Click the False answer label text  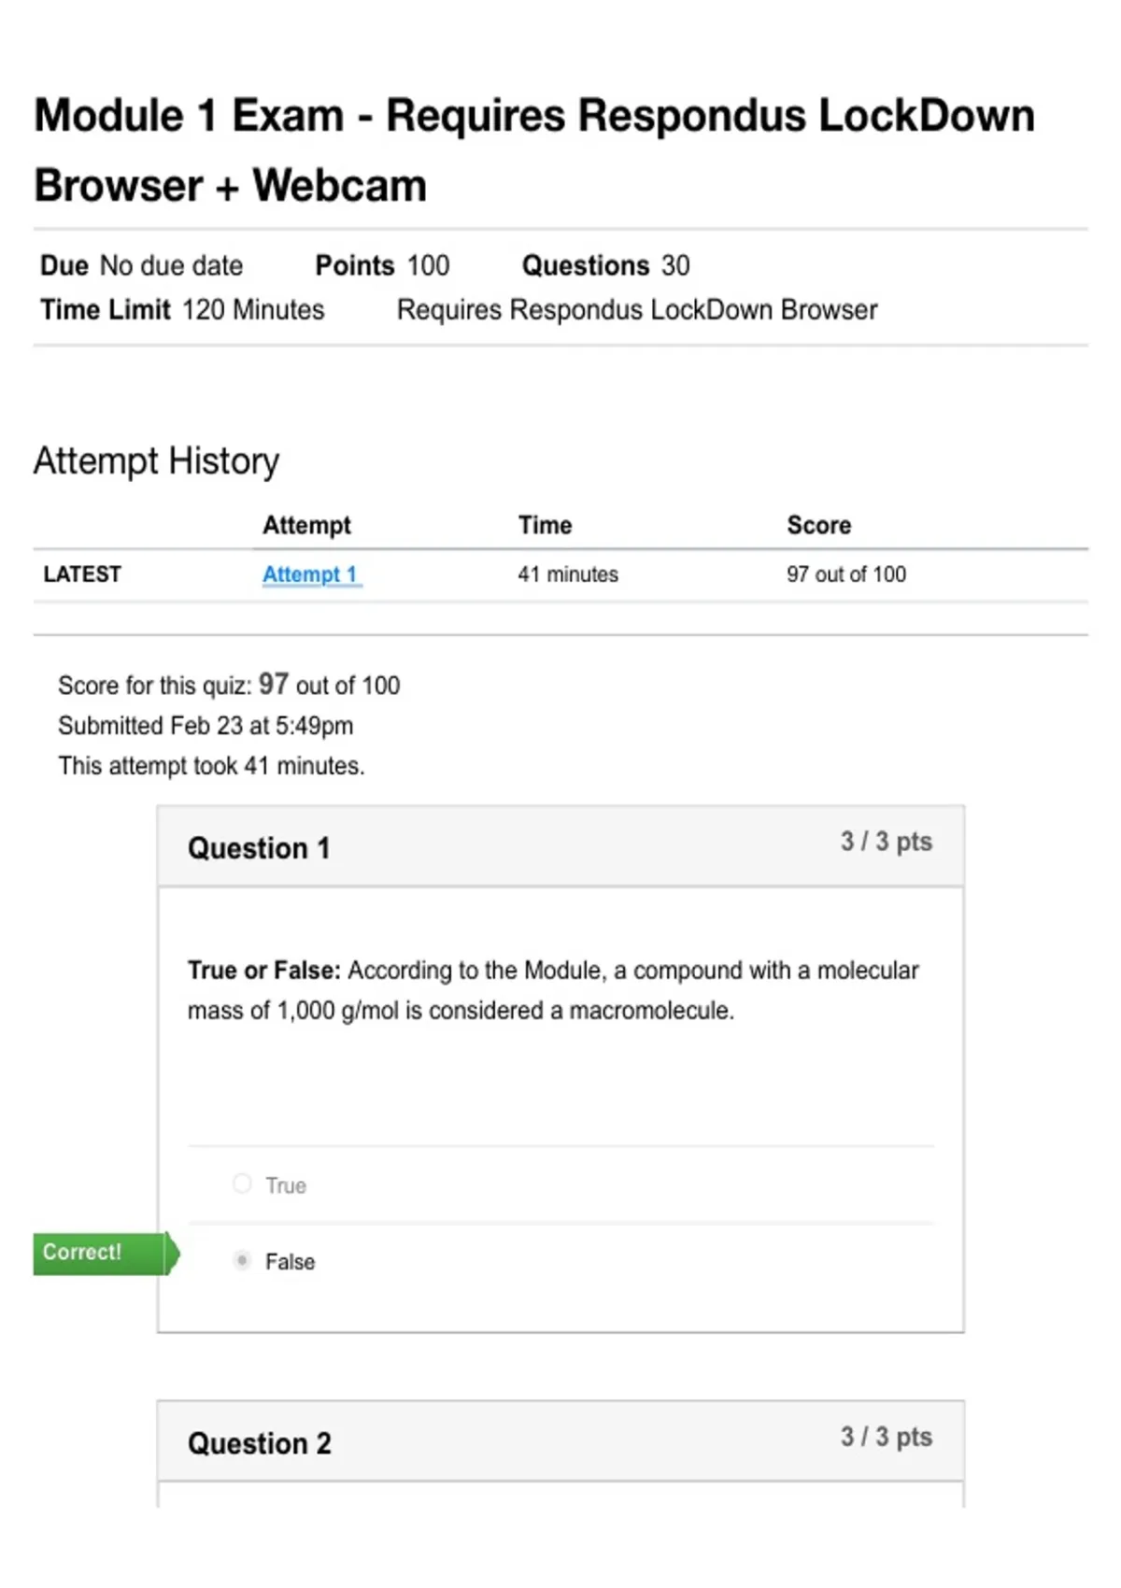click(290, 1262)
